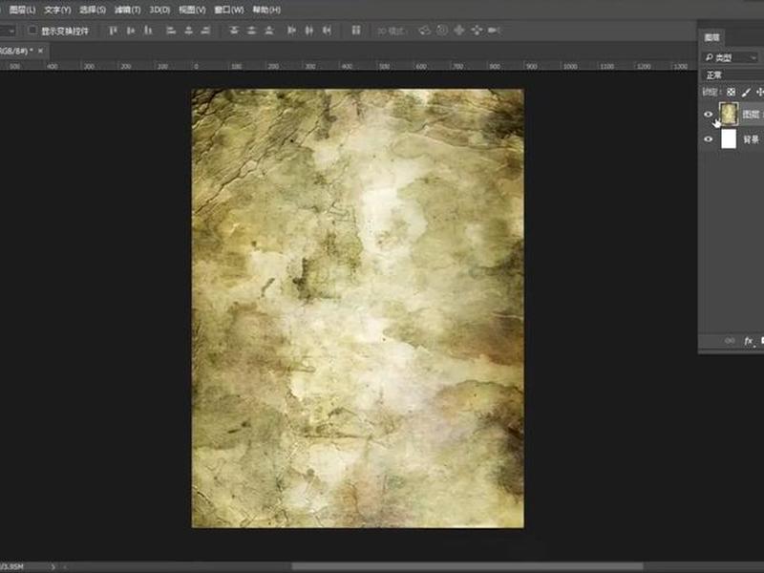Add a layer style with fx
This screenshot has width=764, height=573.
pyautogui.click(x=749, y=341)
